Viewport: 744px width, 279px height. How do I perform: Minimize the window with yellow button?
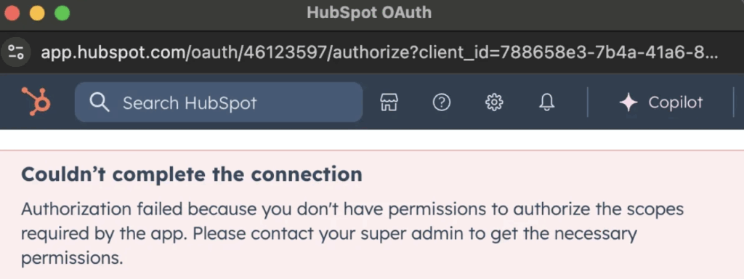point(37,13)
